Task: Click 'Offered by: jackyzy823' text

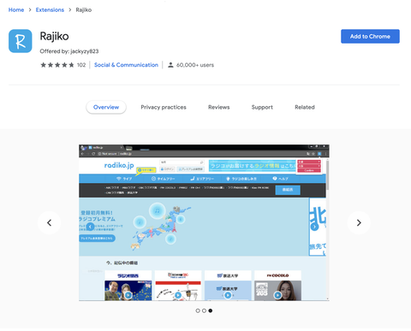Action: click(x=69, y=51)
